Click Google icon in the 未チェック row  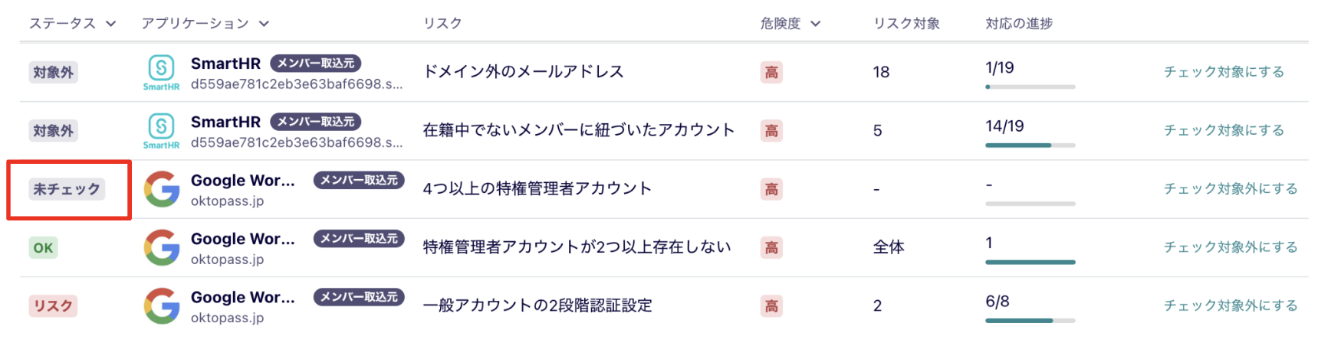coord(162,189)
